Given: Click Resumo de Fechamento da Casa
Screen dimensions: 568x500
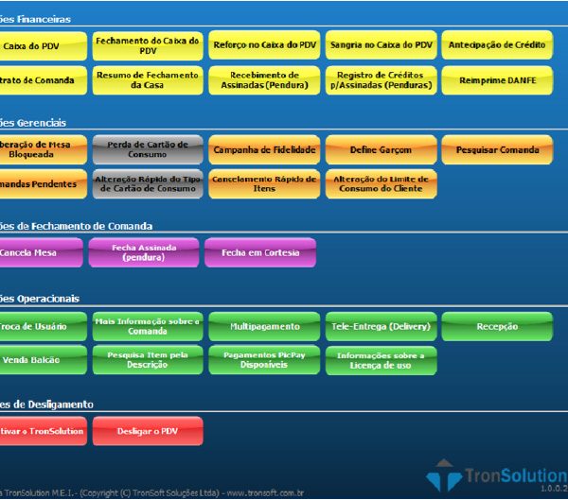Looking at the screenshot, I should pyautogui.click(x=147, y=80).
